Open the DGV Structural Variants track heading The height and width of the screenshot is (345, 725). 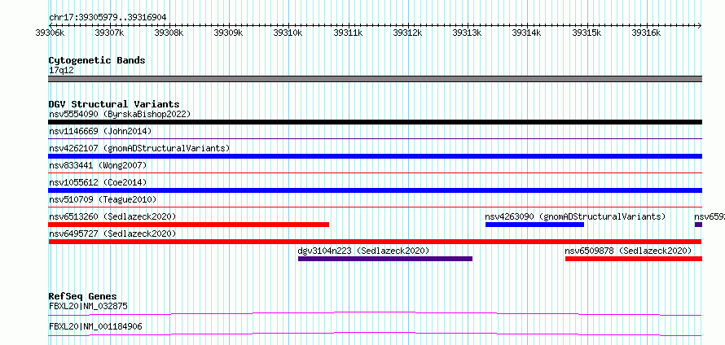click(x=114, y=104)
